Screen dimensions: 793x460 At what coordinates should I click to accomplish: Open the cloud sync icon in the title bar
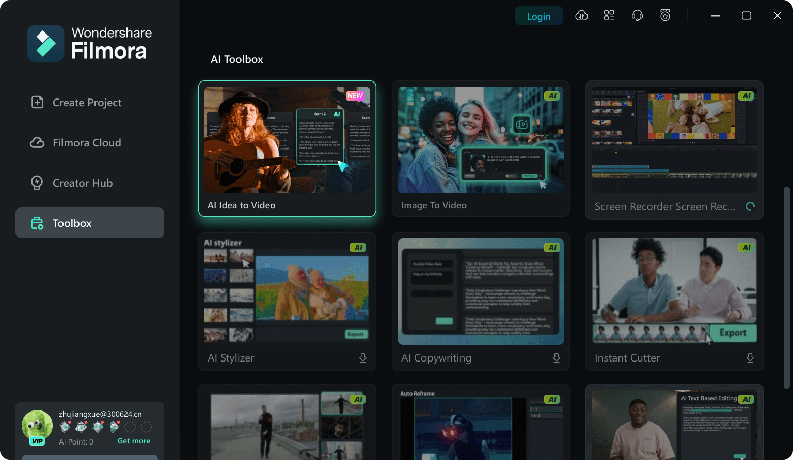581,15
